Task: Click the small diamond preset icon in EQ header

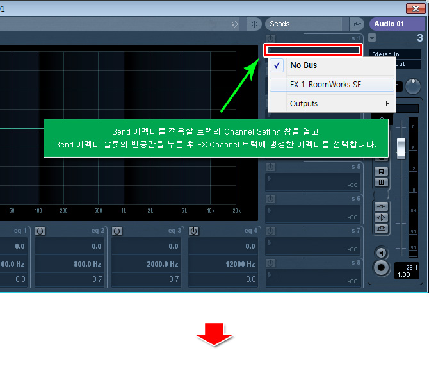Action: pyautogui.click(x=235, y=24)
